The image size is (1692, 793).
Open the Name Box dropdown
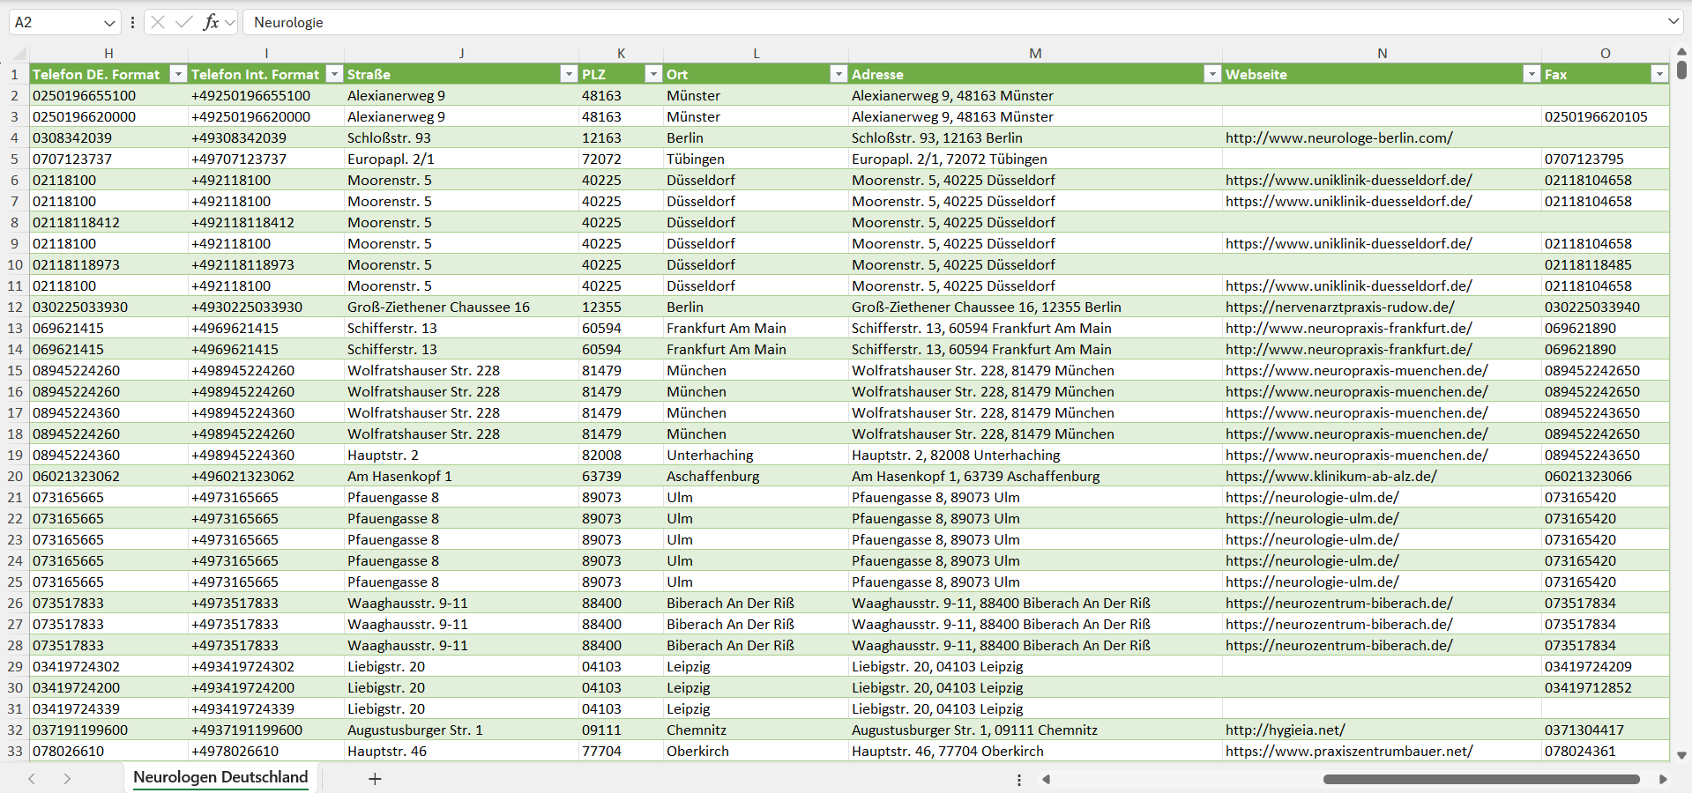[109, 22]
